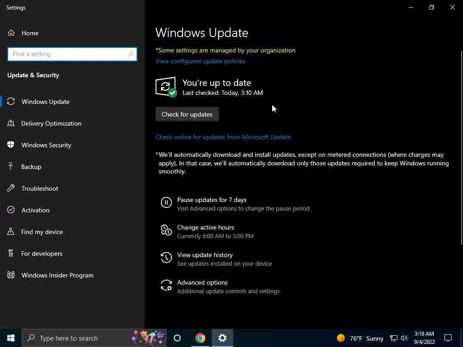This screenshot has height=347, width=463.
Task: Click Check online for updates from Microsoft Update
Action: [223, 137]
